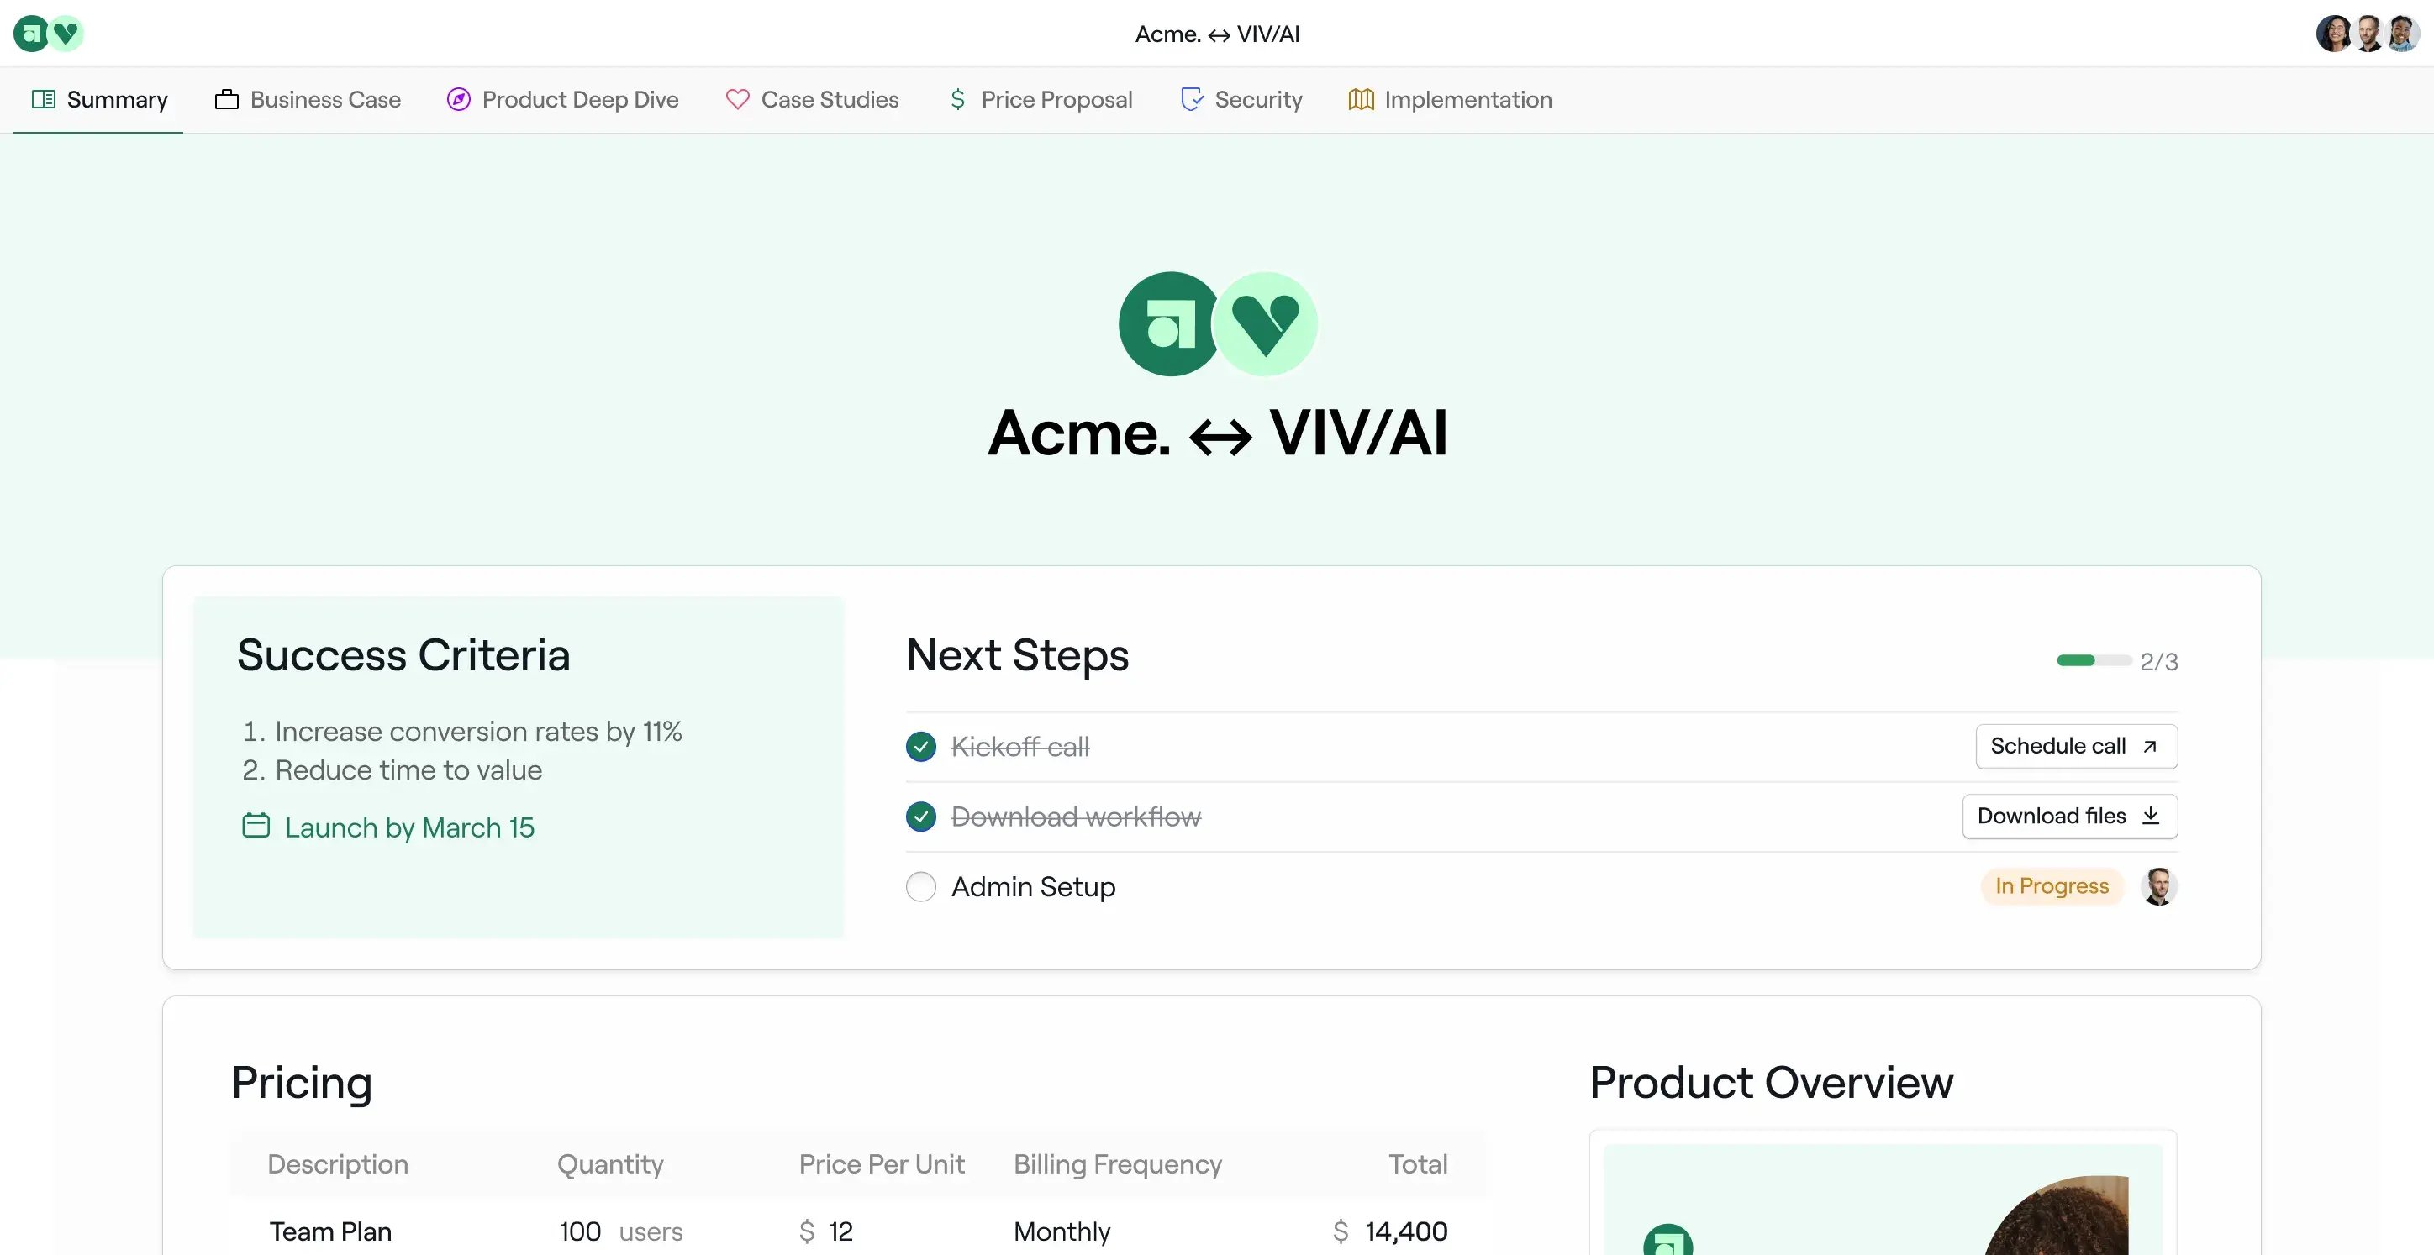Click the Admin Setup assignee avatar
Image resolution: width=2434 pixels, height=1255 pixels.
coord(2159,885)
